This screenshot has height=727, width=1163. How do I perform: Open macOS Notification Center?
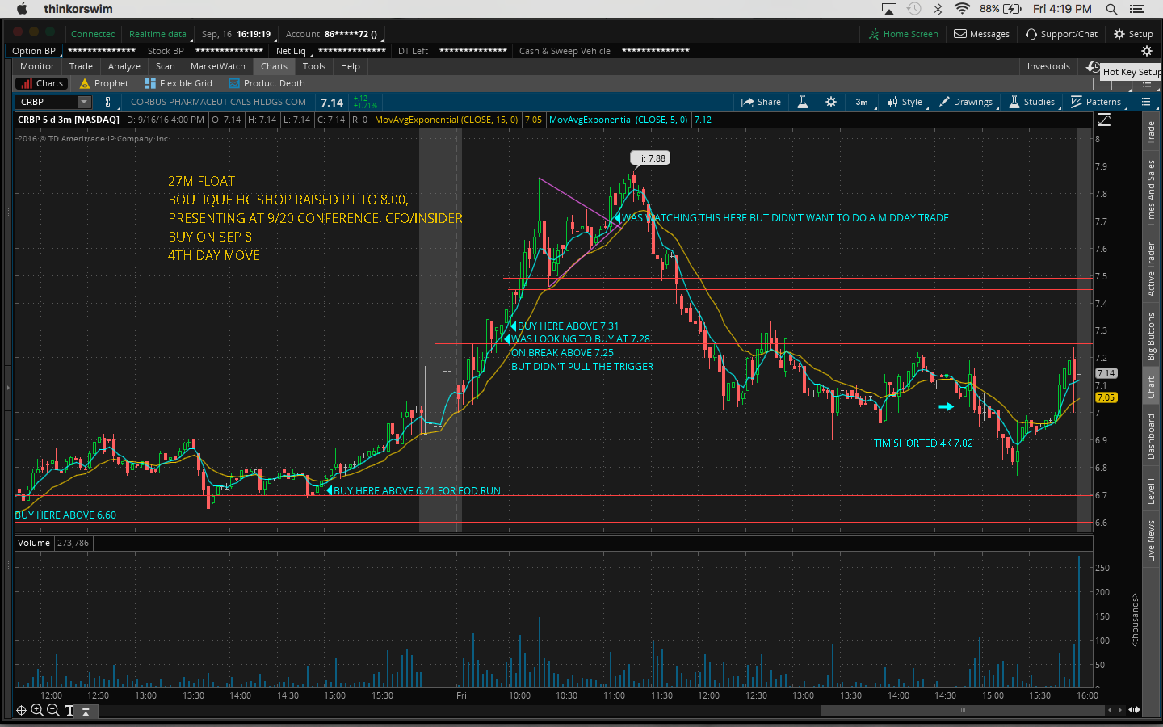[x=1138, y=9]
